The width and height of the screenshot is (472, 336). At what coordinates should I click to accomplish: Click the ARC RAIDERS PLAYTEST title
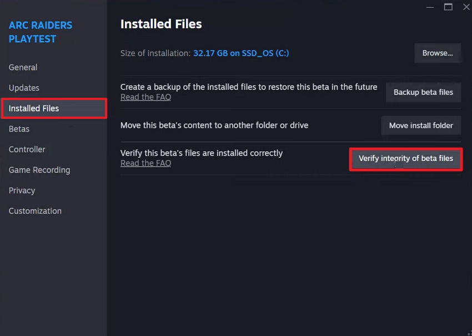coord(41,32)
